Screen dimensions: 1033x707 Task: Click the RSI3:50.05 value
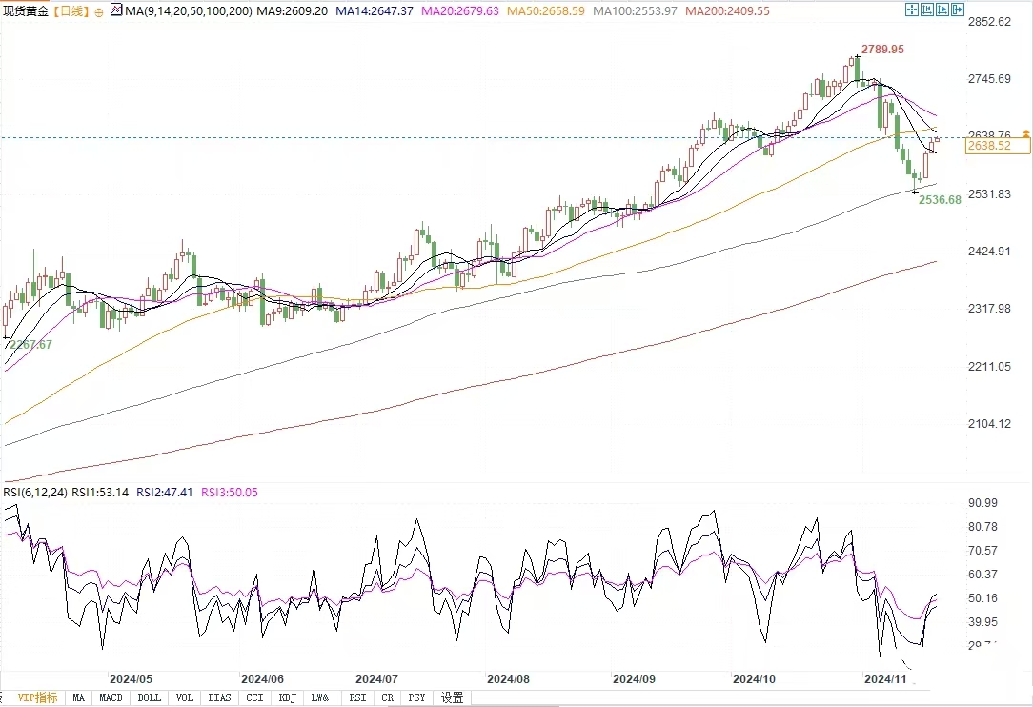[x=230, y=493]
